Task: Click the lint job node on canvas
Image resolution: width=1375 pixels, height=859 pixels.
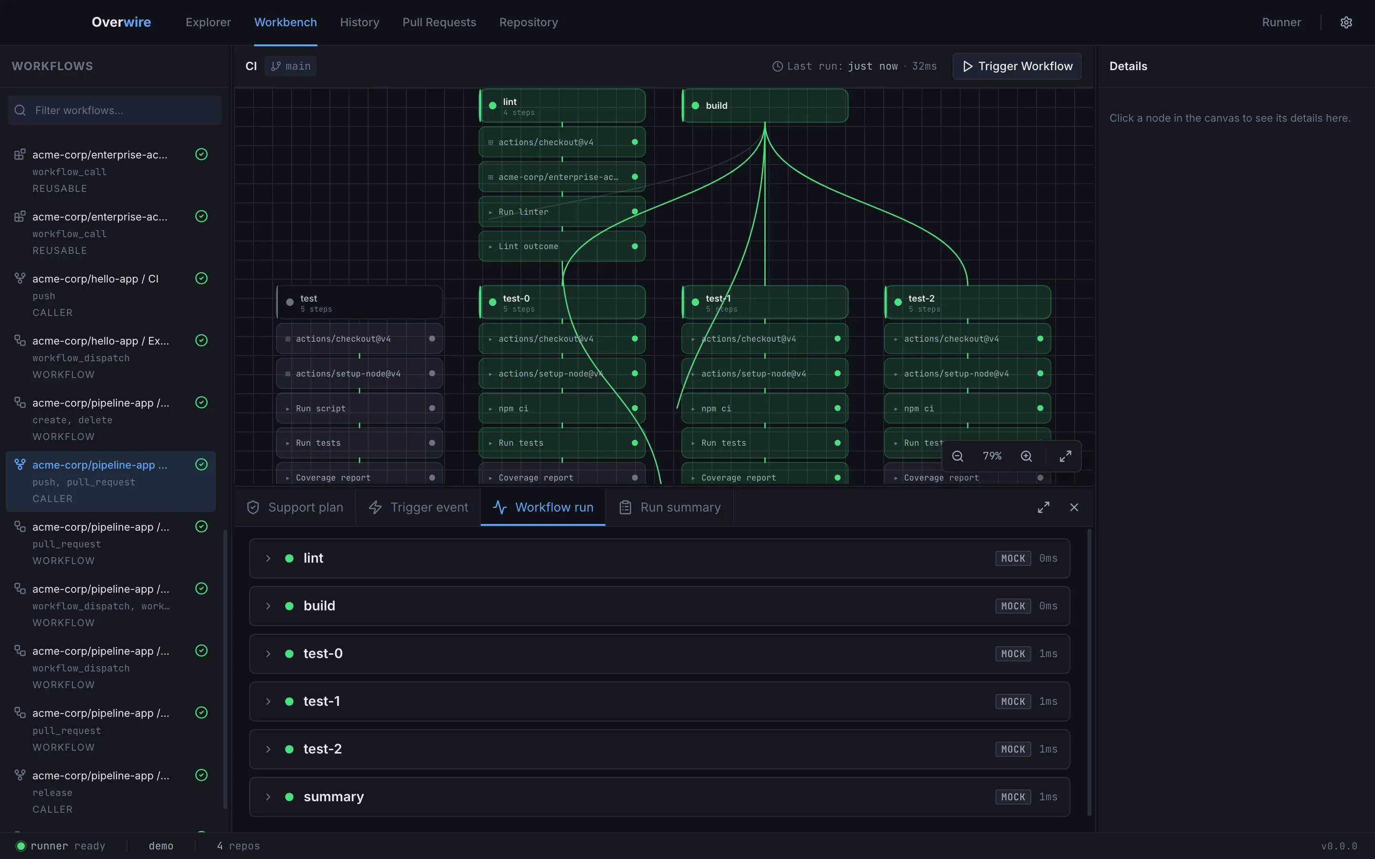Action: click(562, 105)
